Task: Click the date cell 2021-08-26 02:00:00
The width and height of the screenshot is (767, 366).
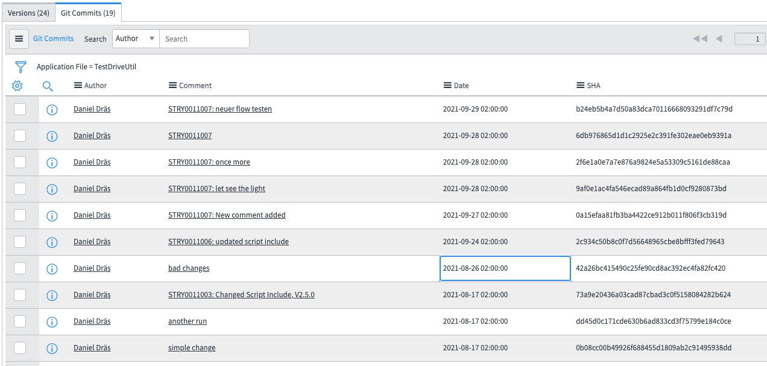Action: [x=505, y=268]
